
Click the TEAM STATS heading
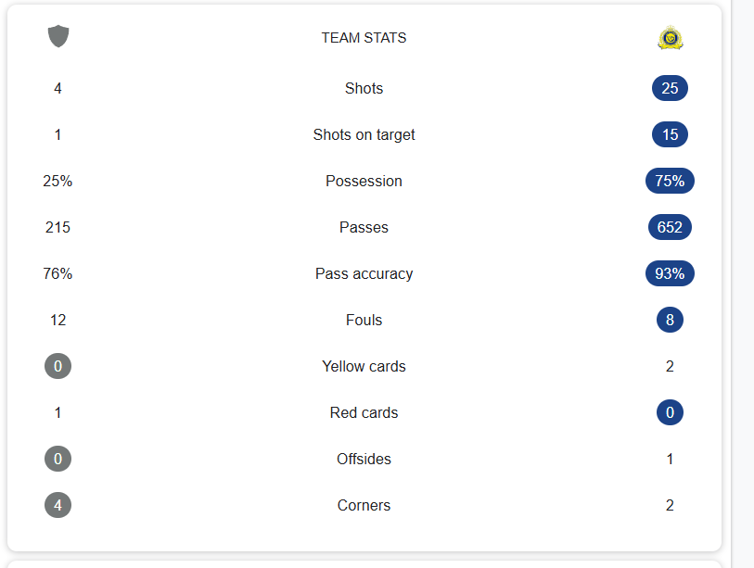tap(364, 37)
